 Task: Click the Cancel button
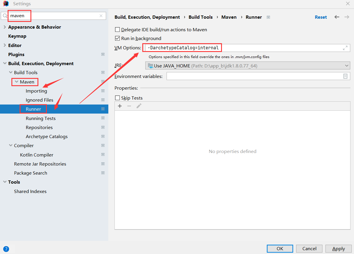309,248
